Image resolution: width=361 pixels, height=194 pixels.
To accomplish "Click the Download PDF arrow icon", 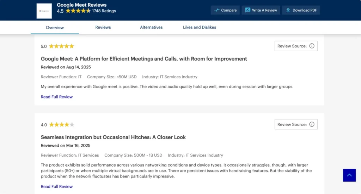I will click(x=288, y=10).
